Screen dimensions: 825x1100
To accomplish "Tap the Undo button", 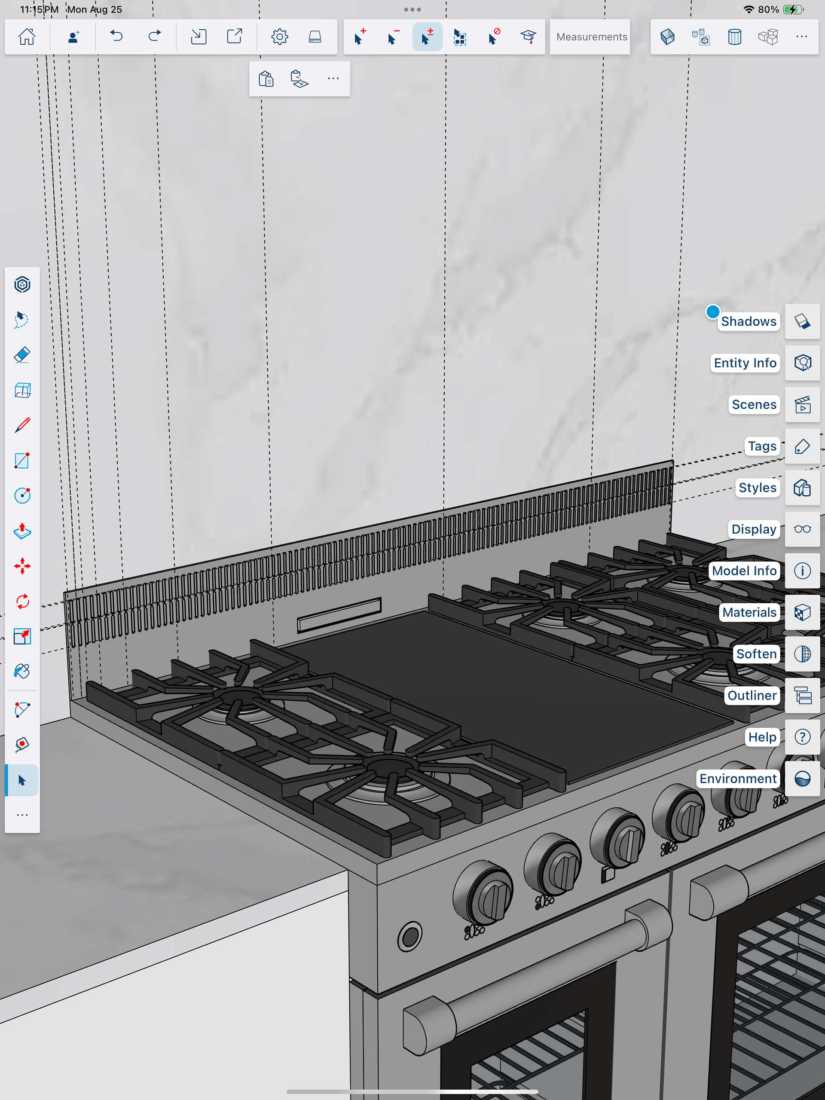I will point(116,37).
